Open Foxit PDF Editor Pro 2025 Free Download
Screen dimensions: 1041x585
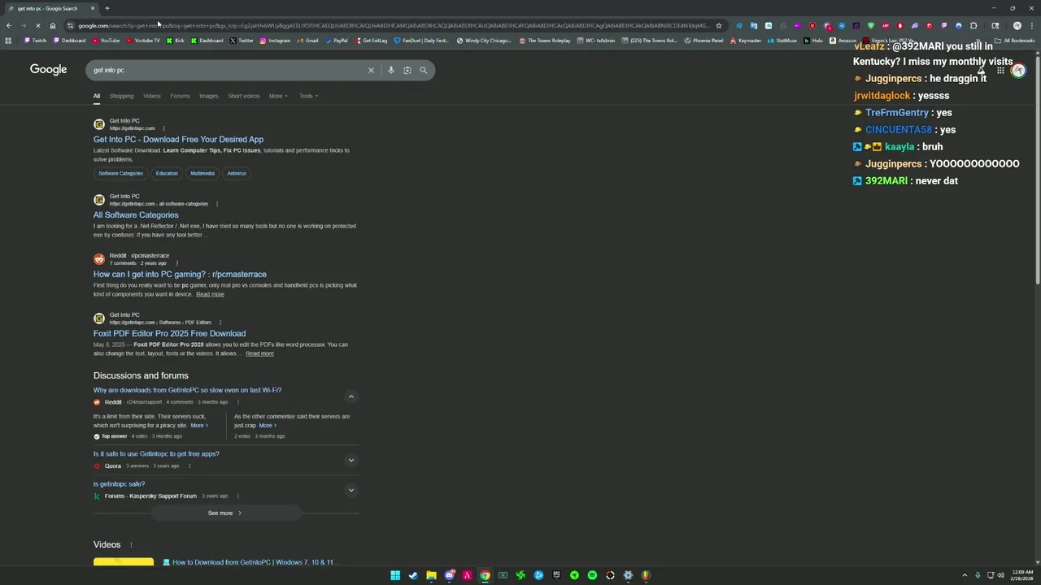(169, 334)
